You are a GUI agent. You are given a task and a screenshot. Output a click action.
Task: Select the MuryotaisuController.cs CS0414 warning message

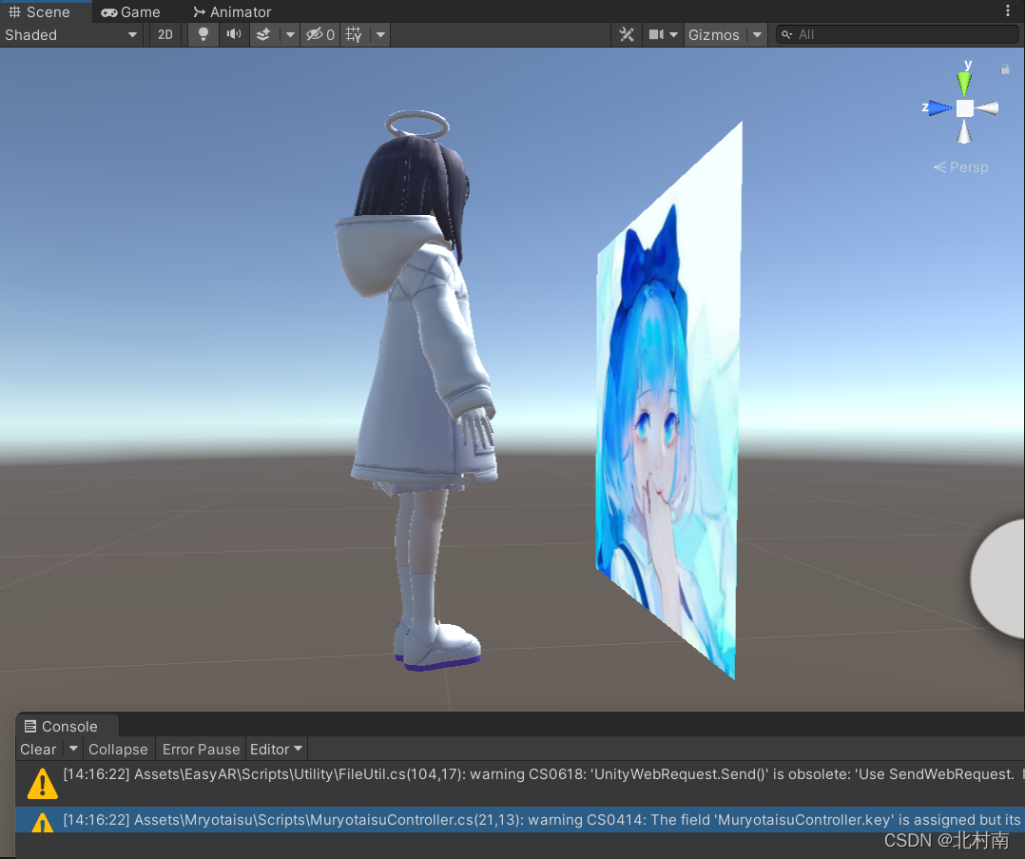pos(520,820)
